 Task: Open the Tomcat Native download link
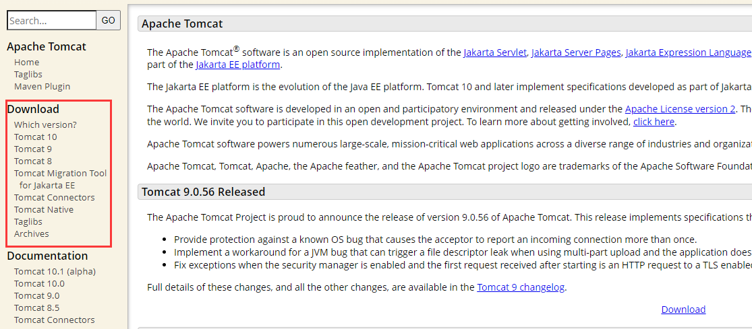coord(44,209)
